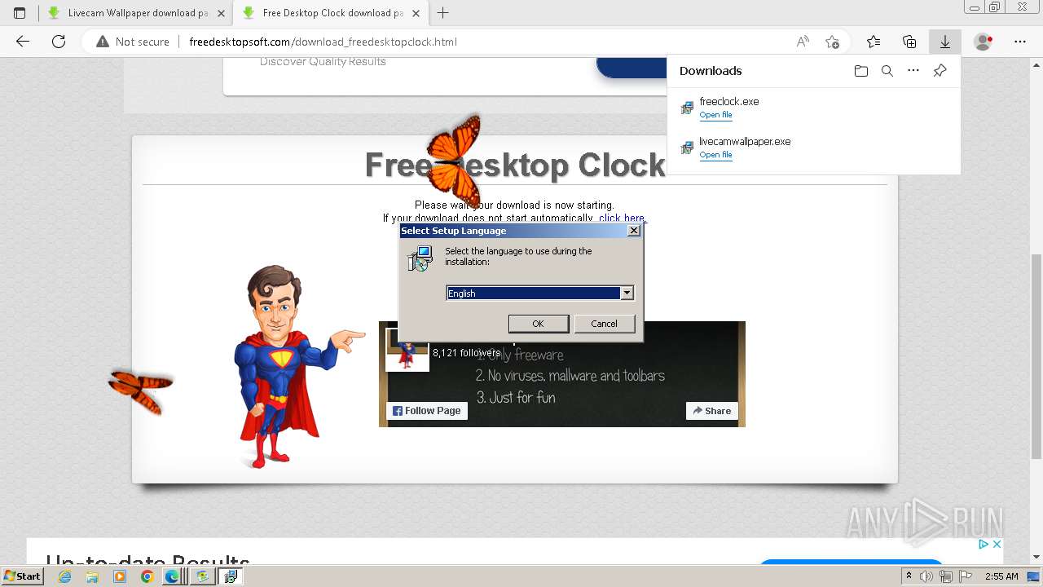
Task: Confirm language with OK button
Action: click(538, 324)
